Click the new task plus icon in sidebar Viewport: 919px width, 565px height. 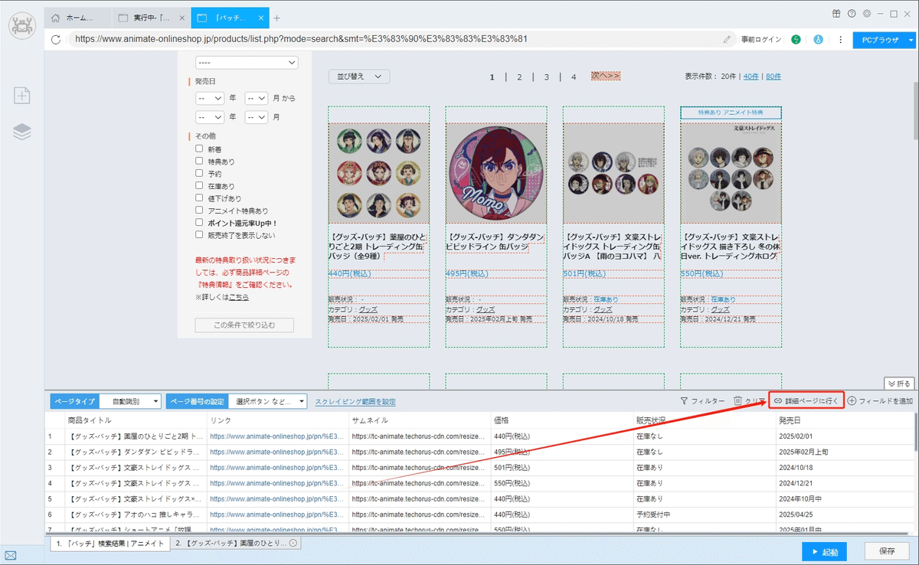[x=22, y=95]
